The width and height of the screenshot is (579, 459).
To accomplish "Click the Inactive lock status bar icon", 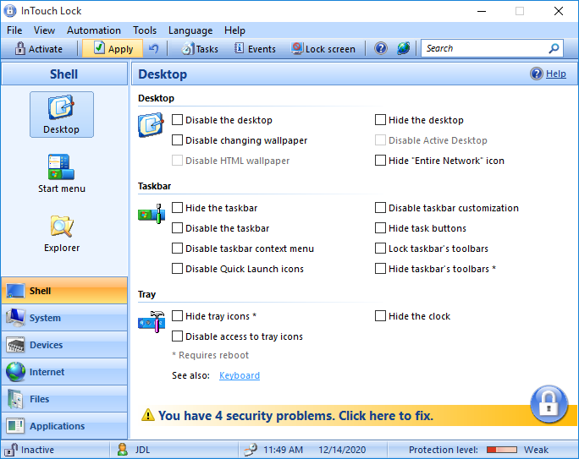I will tap(11, 450).
